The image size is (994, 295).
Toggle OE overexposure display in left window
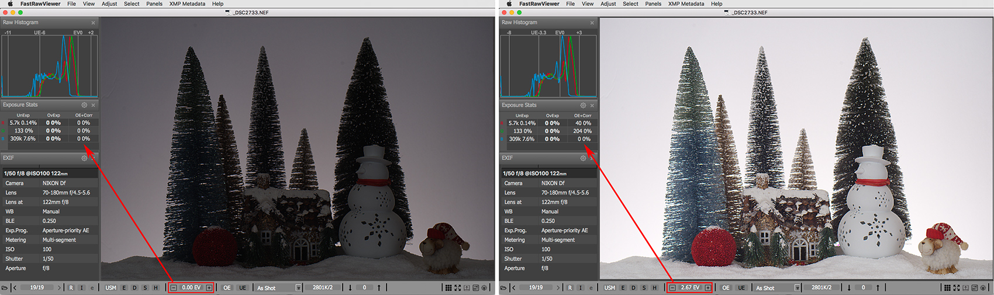pos(227,288)
